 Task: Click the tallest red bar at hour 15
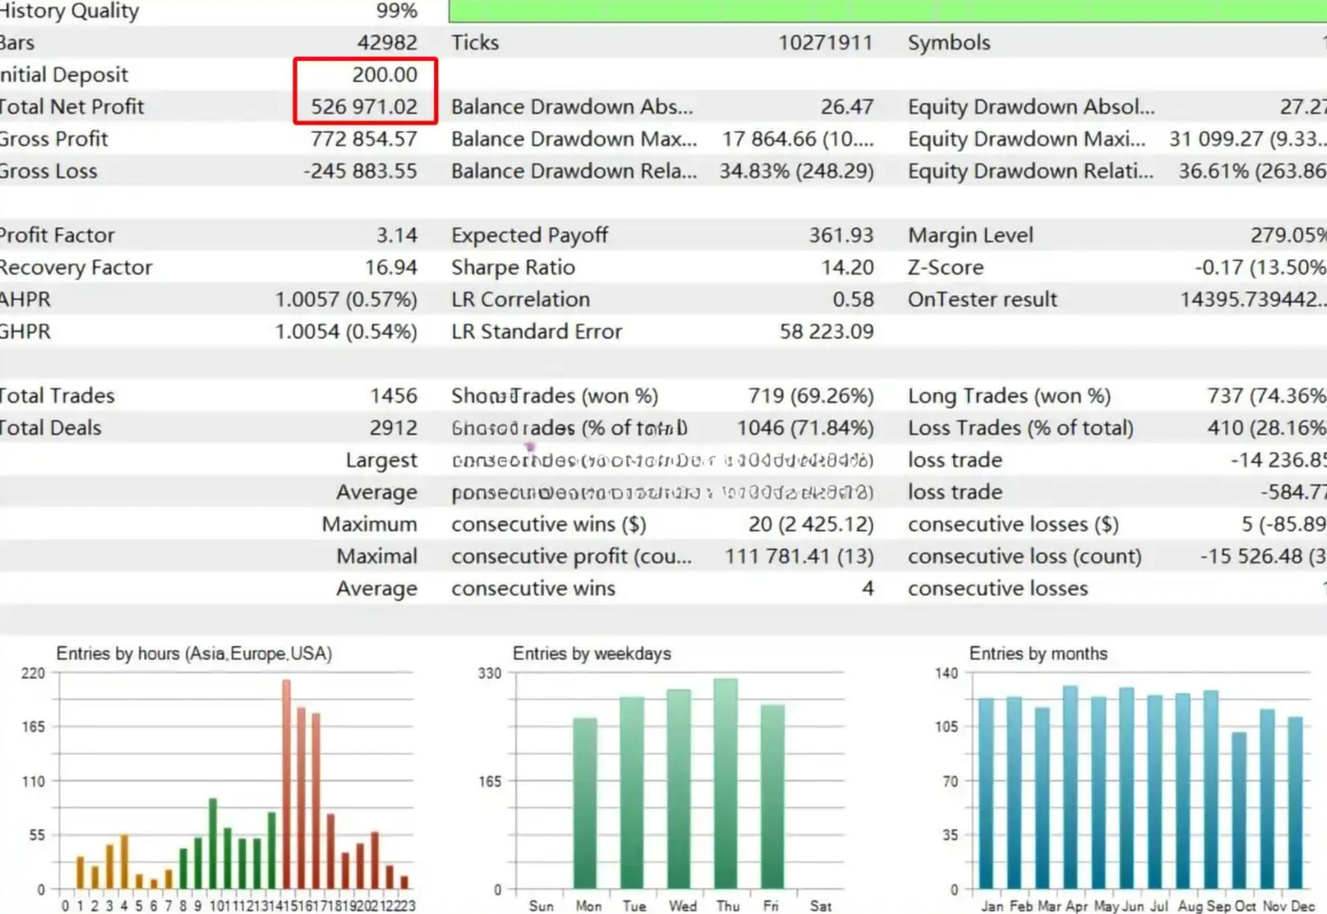(287, 784)
